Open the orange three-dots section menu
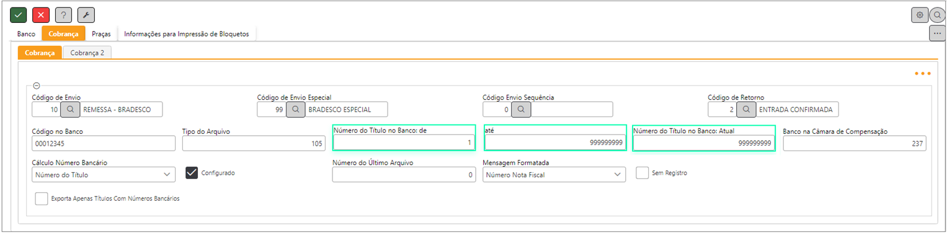Image resolution: width=947 pixels, height=233 pixels. coord(922,74)
